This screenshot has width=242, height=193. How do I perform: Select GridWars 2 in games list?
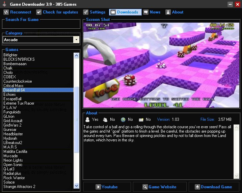(38, 125)
